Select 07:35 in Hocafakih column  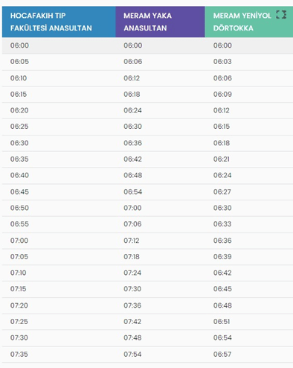[19, 354]
